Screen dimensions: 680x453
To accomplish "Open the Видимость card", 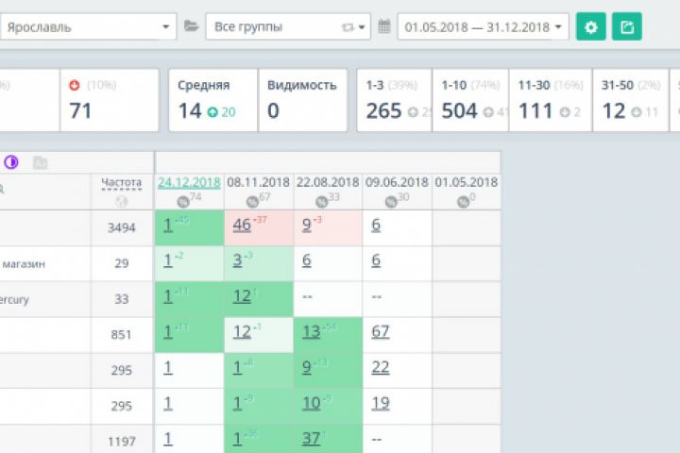I will coord(303,100).
